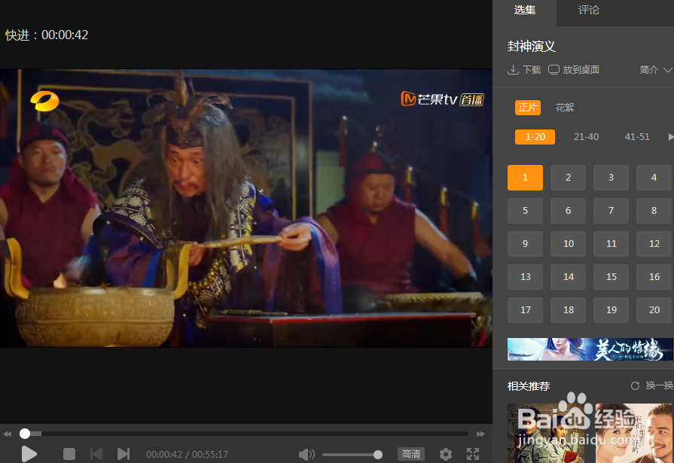Play episode 14
Screen dimensions: 674x463
pos(568,277)
